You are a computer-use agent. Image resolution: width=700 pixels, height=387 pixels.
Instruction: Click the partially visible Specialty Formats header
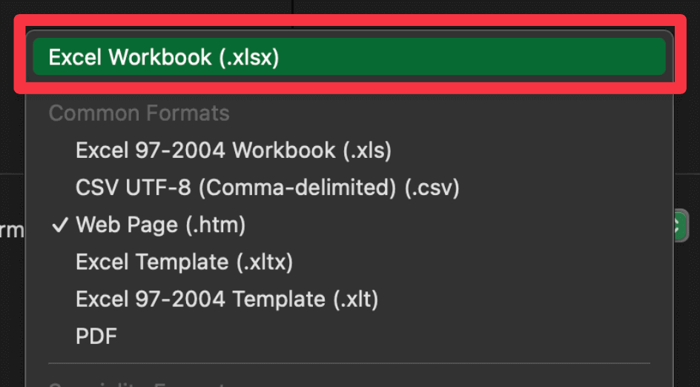tap(139, 384)
